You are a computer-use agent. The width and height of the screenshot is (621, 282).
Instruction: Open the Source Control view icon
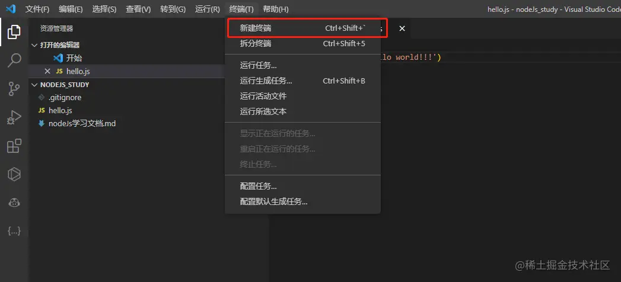[14, 89]
